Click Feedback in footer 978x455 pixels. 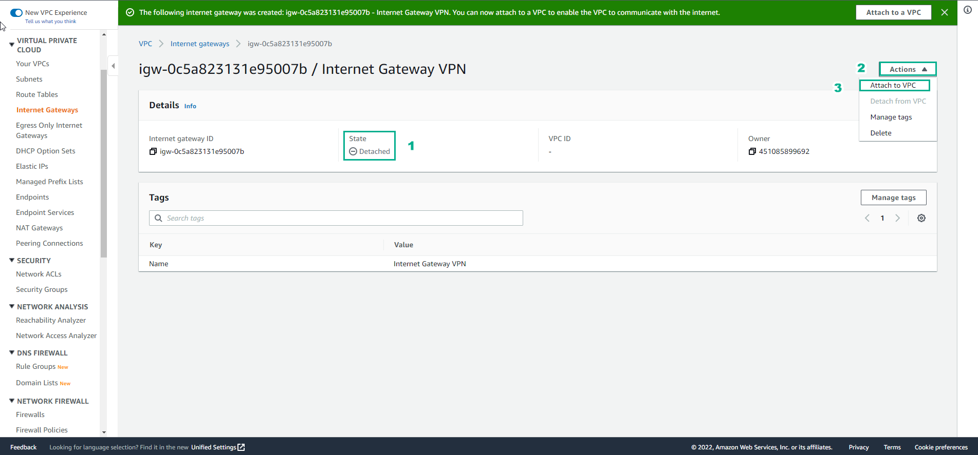click(x=24, y=447)
